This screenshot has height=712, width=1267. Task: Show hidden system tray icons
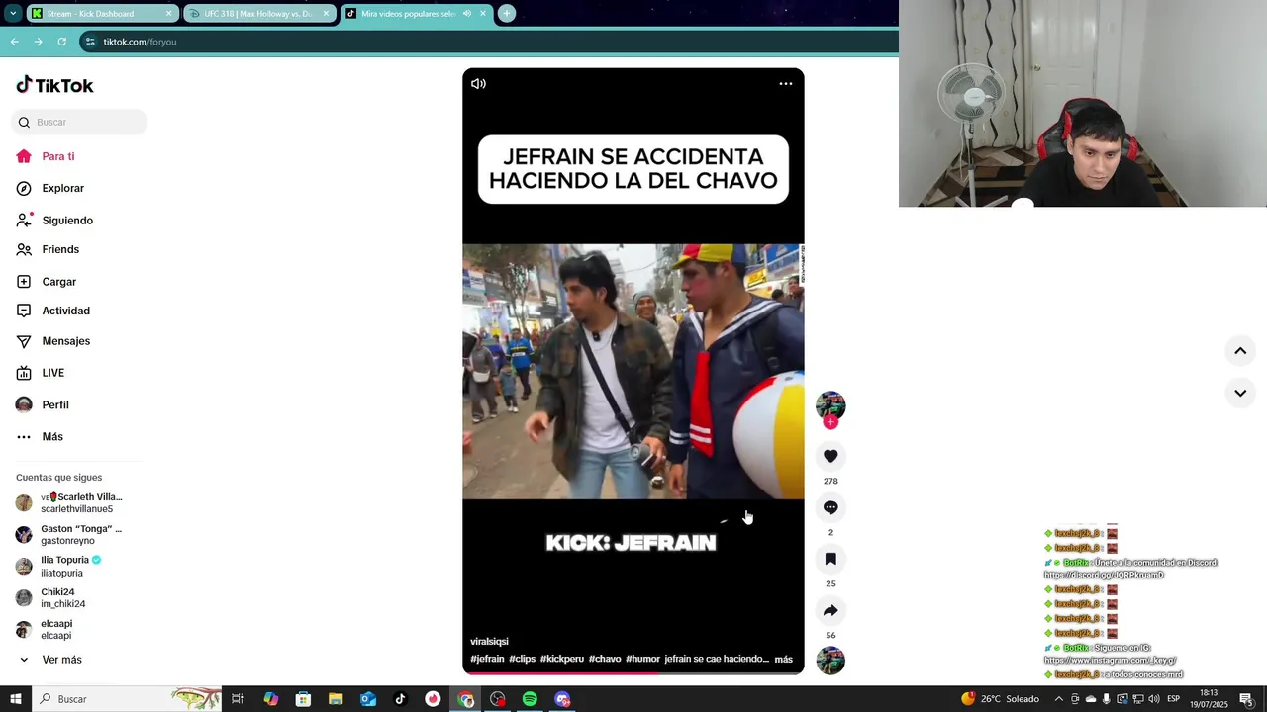click(x=1059, y=699)
